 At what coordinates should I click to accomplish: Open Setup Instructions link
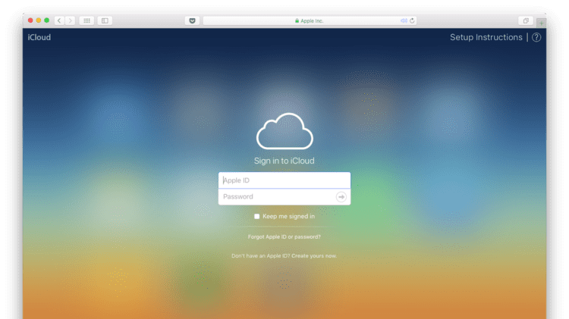coord(486,37)
